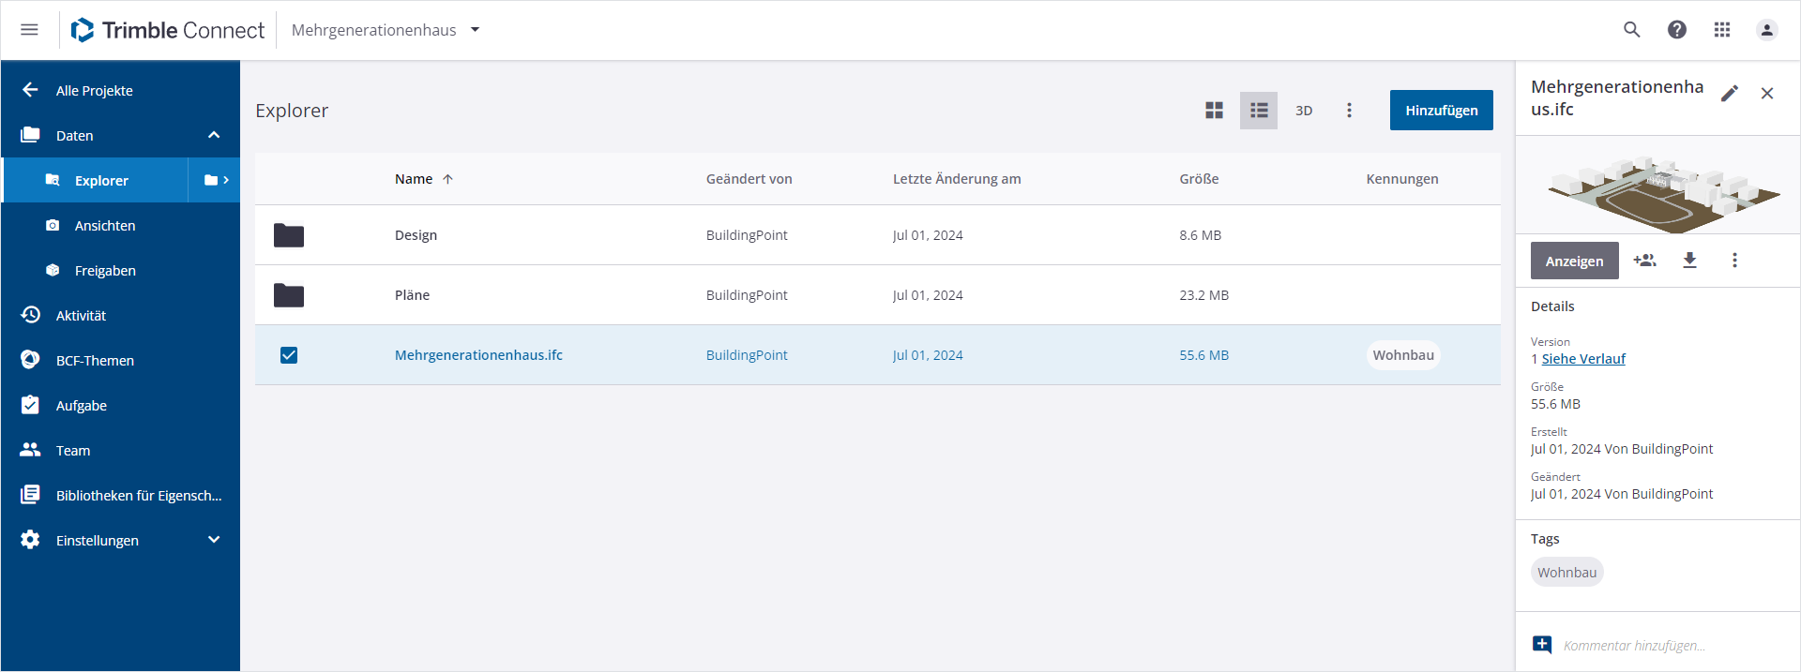Toggle the list view mode

[x=1259, y=111]
